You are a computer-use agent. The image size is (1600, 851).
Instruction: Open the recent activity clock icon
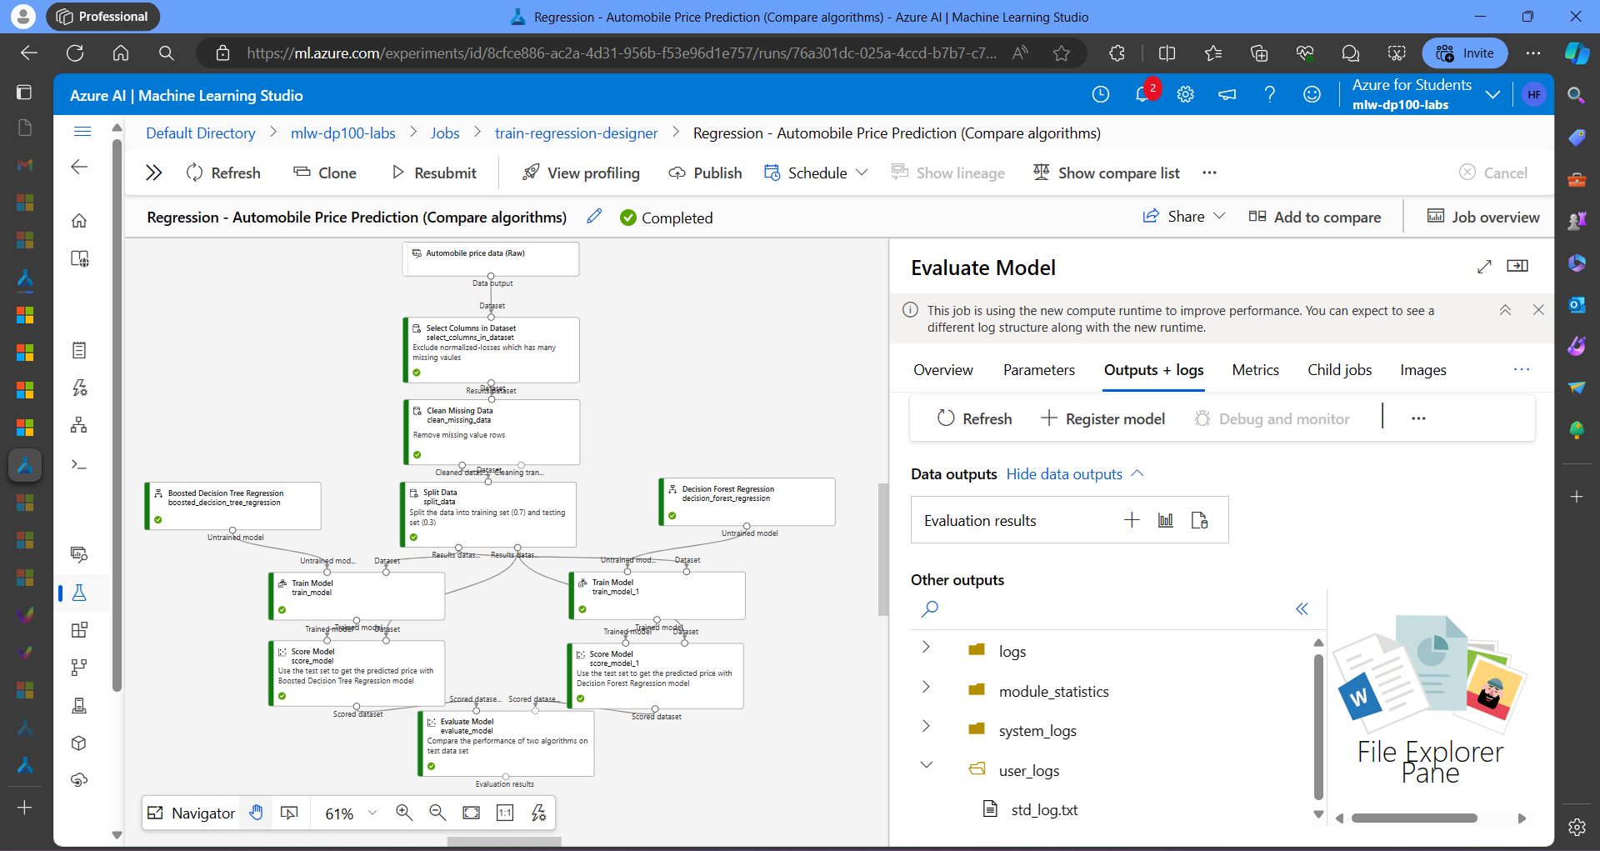point(1101,94)
